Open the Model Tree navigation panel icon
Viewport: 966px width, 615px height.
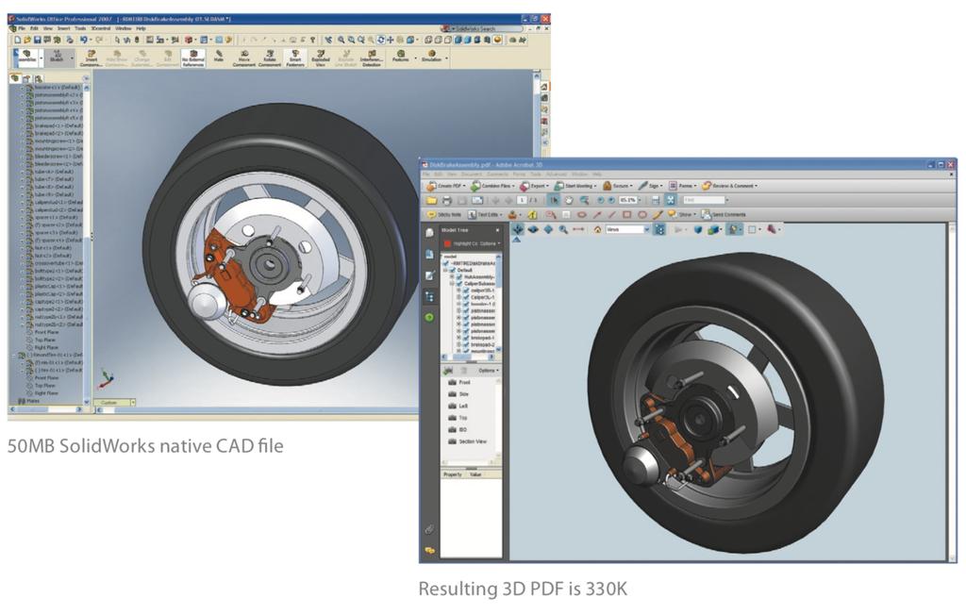click(429, 296)
